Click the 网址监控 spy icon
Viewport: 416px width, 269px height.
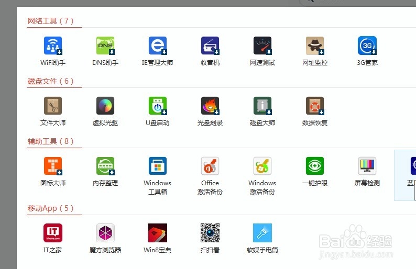point(315,46)
